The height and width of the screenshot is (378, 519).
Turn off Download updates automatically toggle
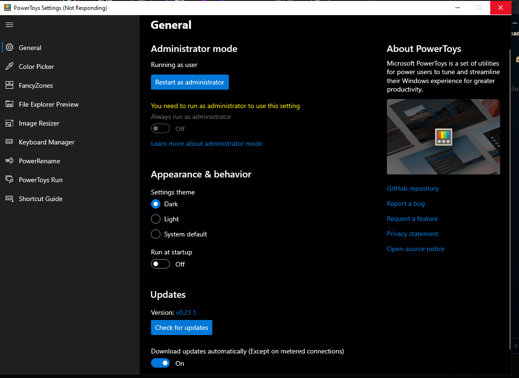pos(160,363)
